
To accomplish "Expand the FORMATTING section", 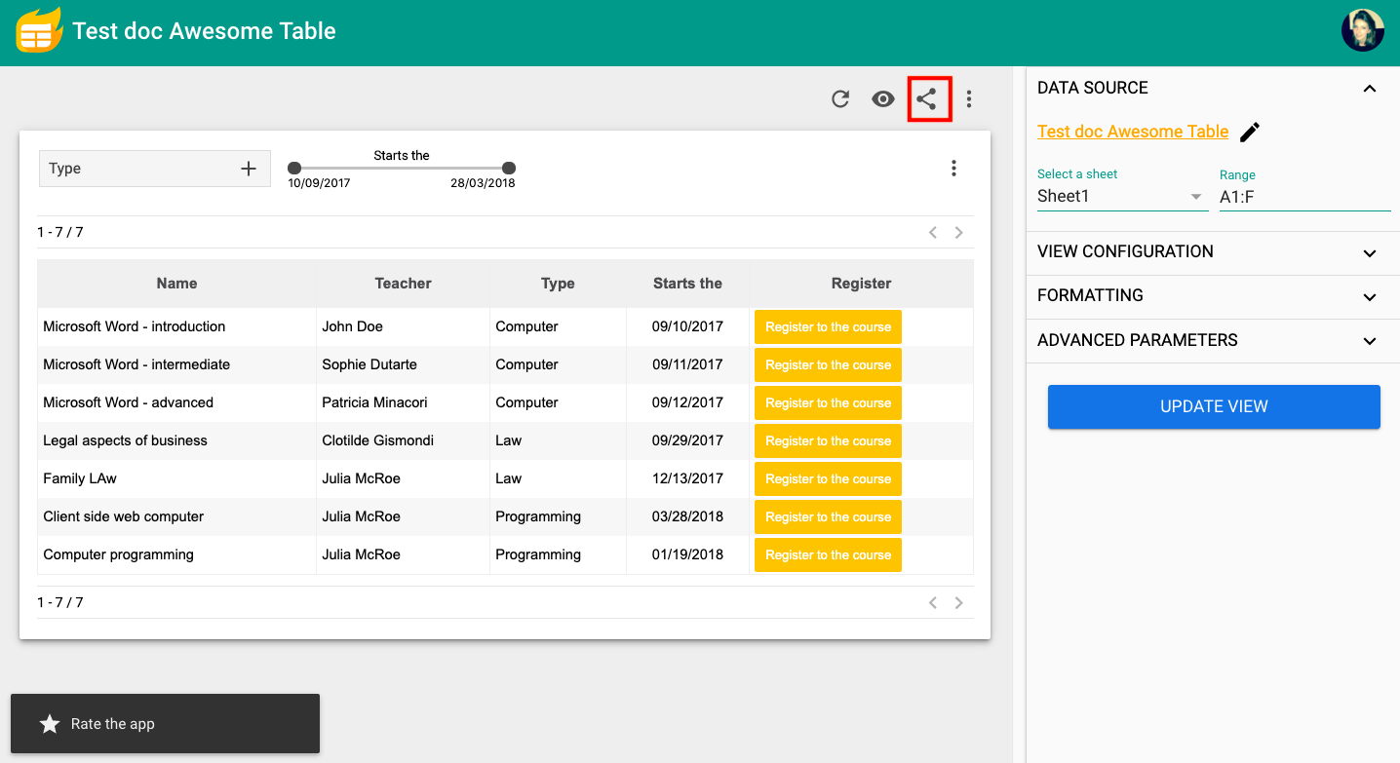I will [x=1370, y=297].
